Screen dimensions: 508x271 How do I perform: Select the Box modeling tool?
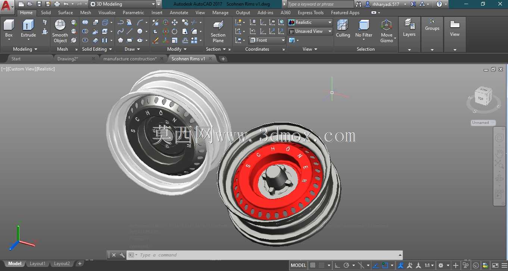(x=9, y=29)
